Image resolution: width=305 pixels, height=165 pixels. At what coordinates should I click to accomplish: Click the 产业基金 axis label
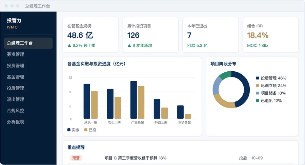(138, 122)
